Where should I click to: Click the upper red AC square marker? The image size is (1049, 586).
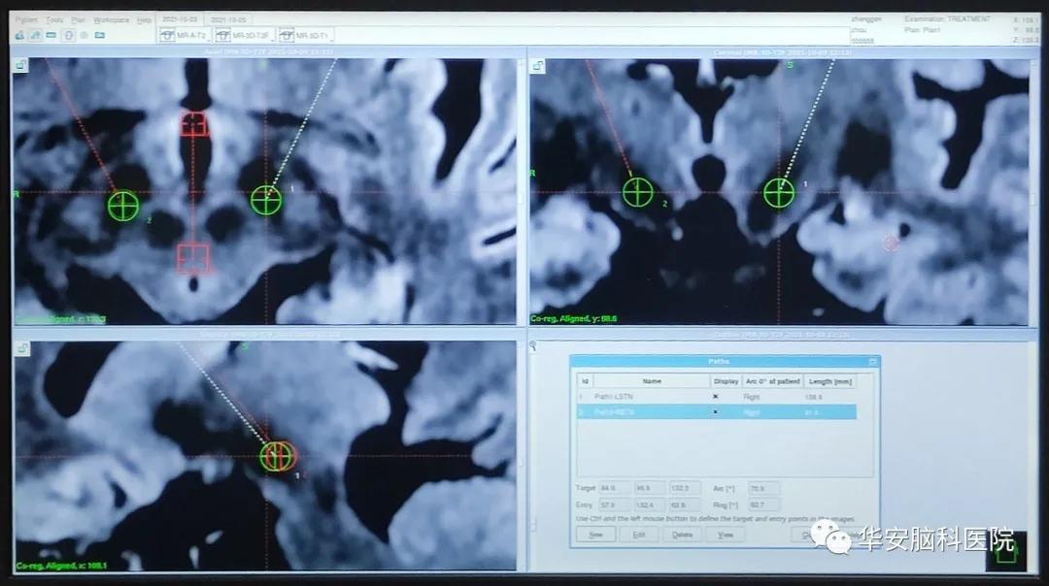point(194,124)
